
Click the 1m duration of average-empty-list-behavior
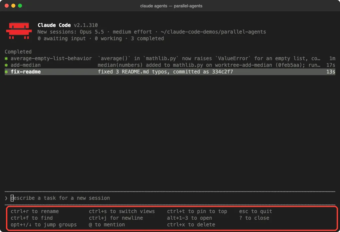(332, 58)
